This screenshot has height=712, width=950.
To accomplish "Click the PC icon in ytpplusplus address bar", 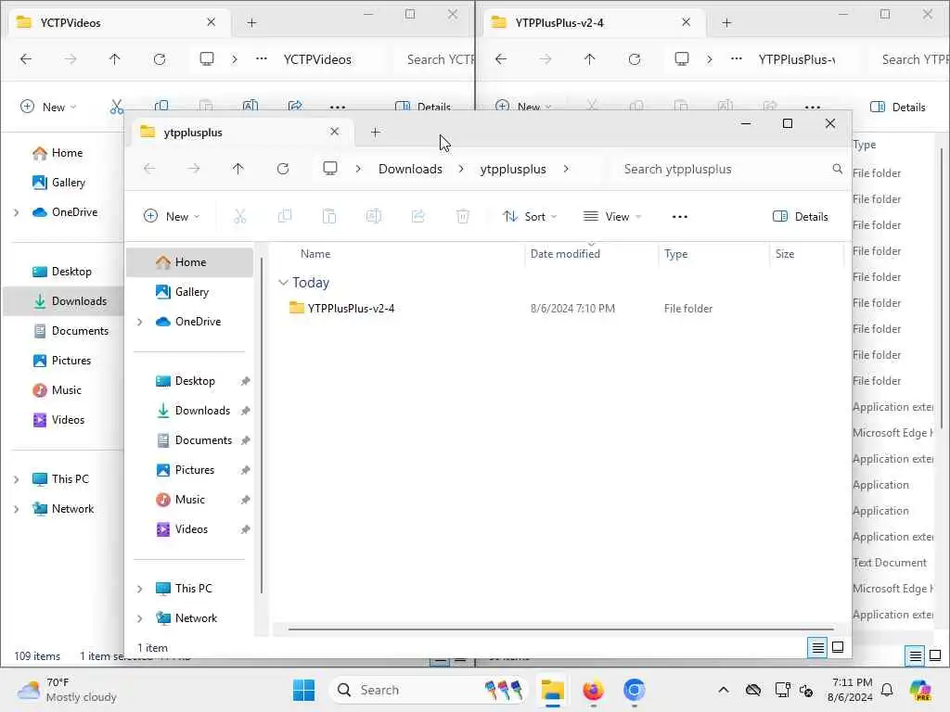I will coord(330,169).
